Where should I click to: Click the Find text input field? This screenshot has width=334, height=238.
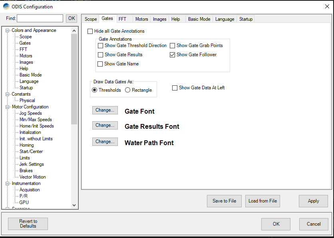(40, 18)
